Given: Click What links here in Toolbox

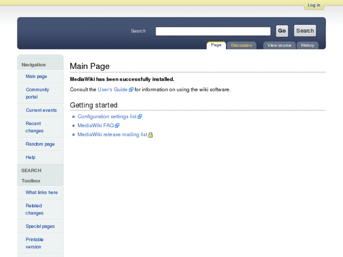Looking at the screenshot, I should coord(42,192).
